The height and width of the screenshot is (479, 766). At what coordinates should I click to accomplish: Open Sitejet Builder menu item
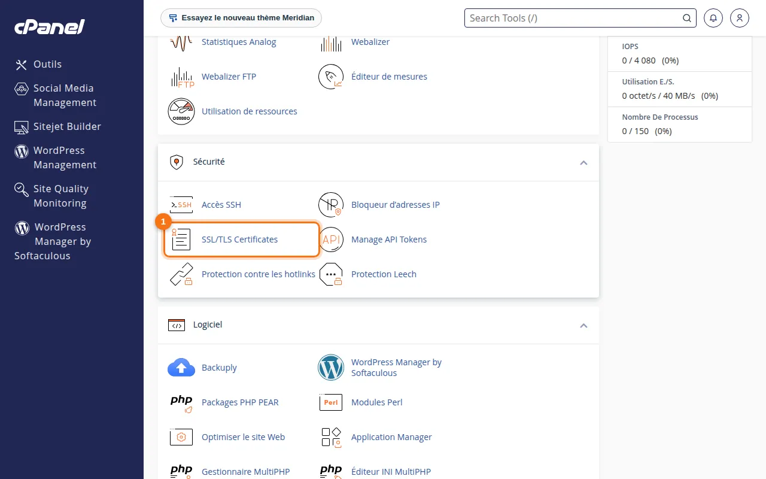67,126
